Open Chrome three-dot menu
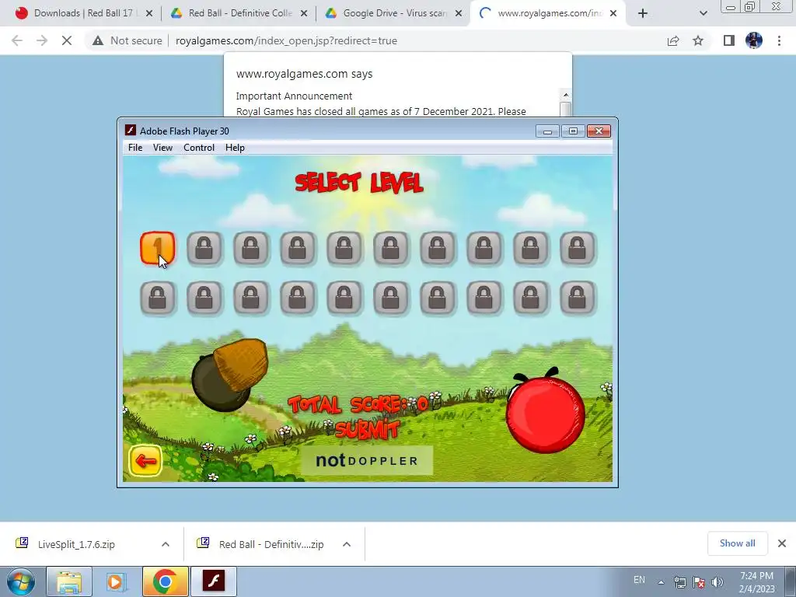Screen dimensions: 796x597 click(779, 40)
